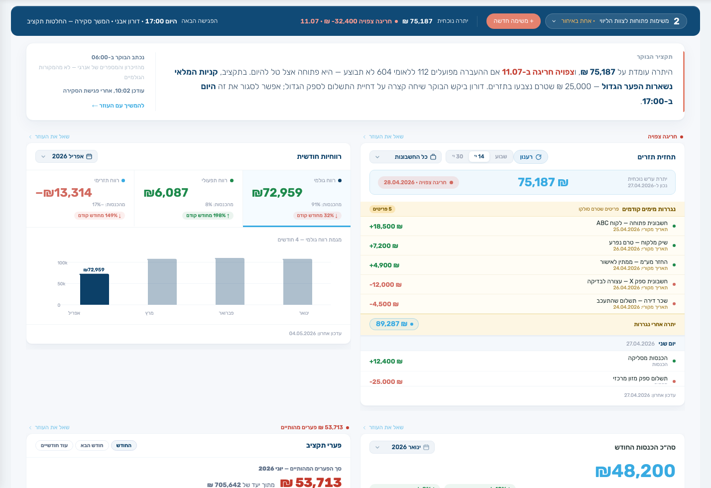
Task: Click calendar icon in ינואר 2026 selector
Action: (x=426, y=447)
